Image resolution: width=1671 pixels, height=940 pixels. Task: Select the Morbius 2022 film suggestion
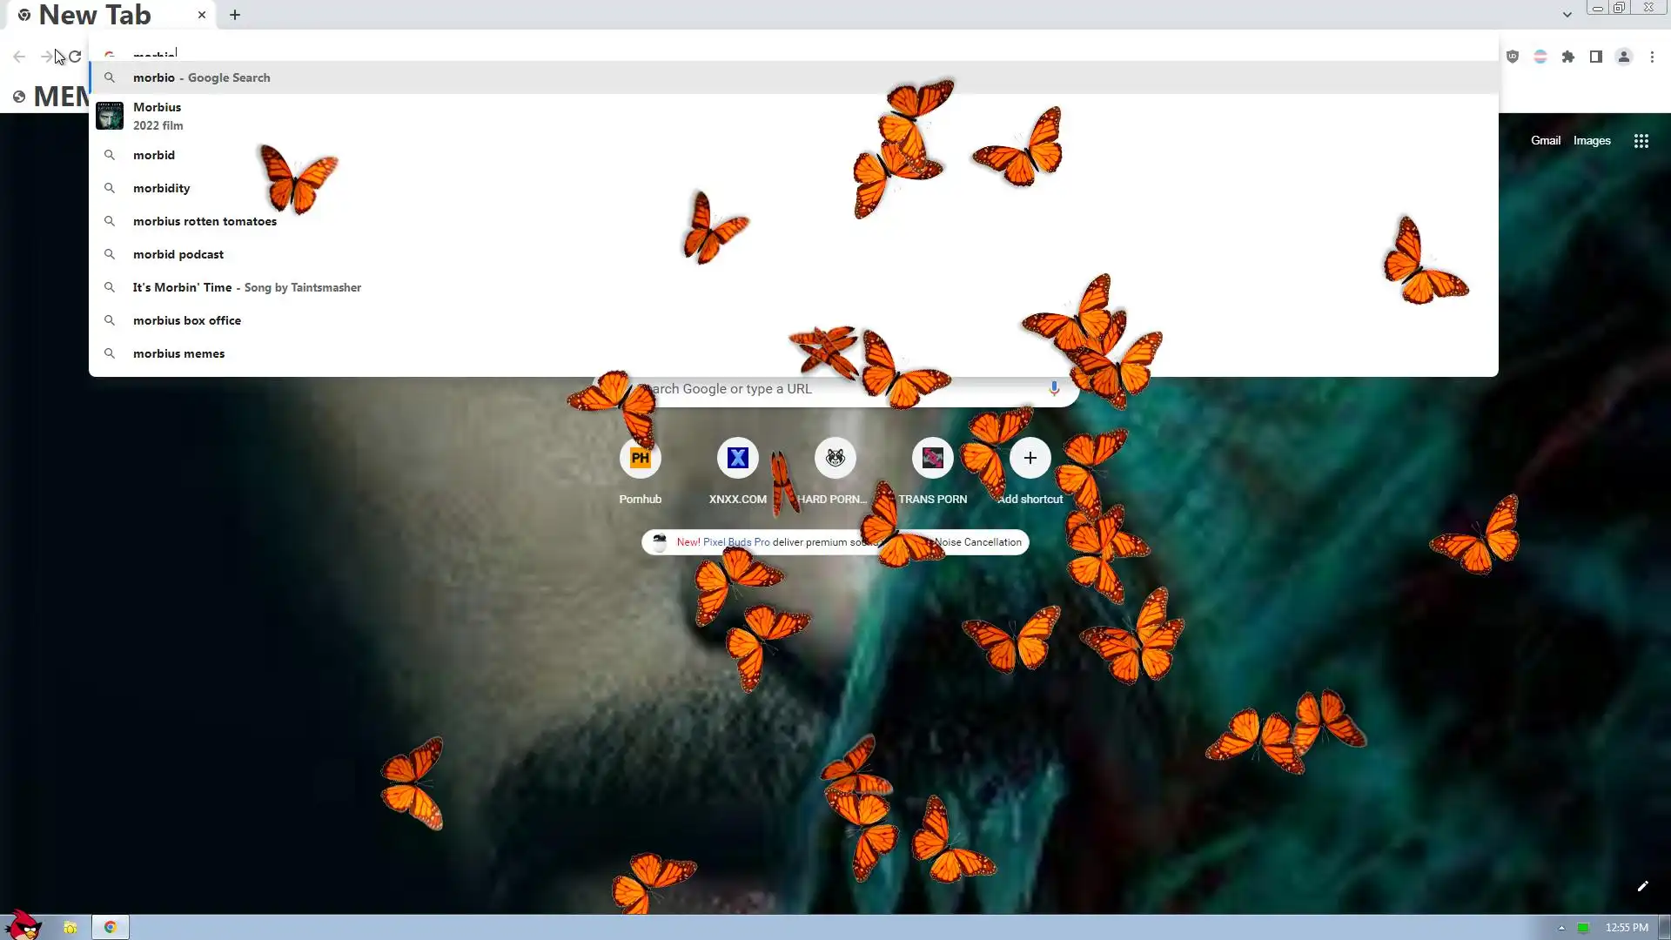[x=158, y=116]
